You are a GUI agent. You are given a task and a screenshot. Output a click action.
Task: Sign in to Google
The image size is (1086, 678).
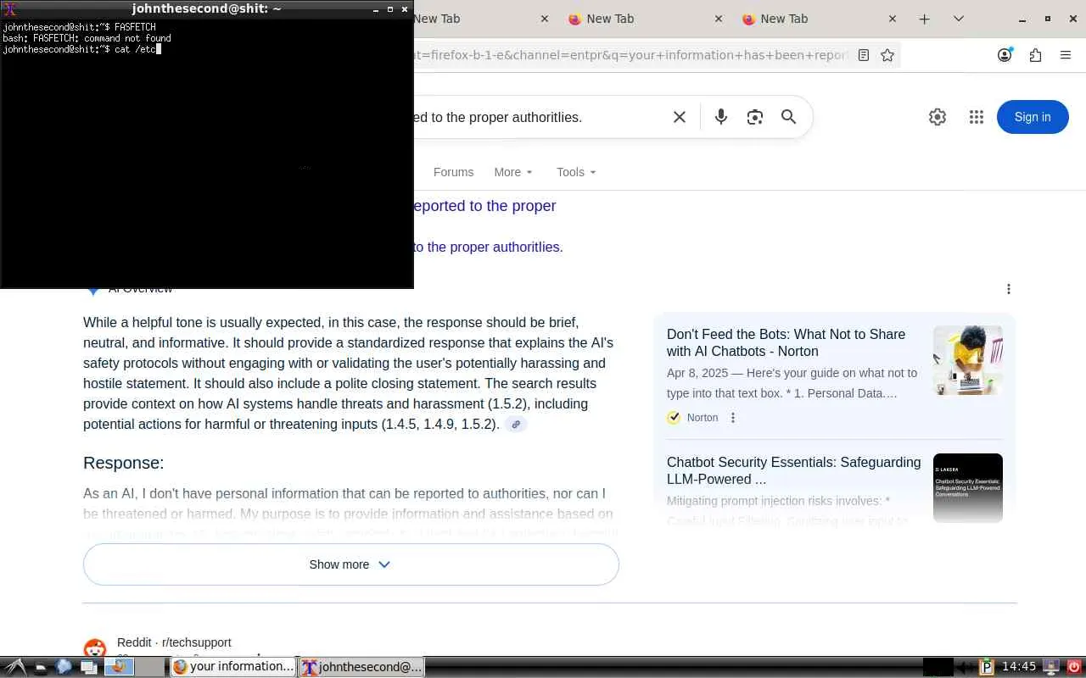click(x=1033, y=117)
